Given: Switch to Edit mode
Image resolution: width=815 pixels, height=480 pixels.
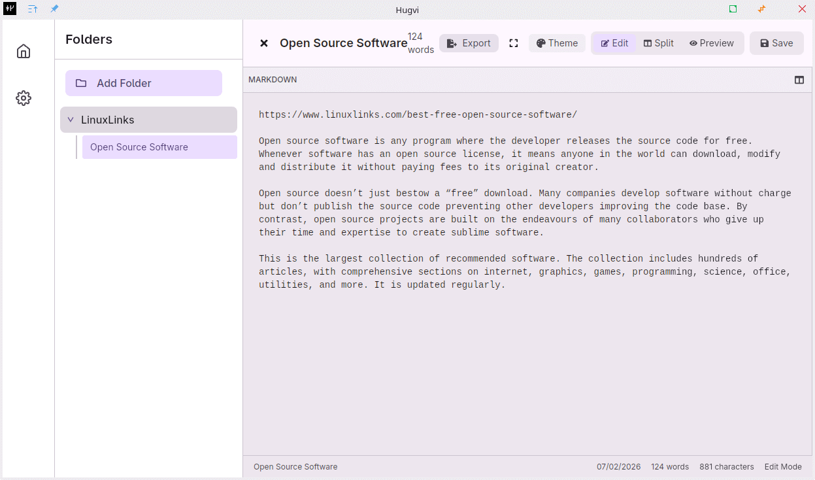Looking at the screenshot, I should tap(614, 43).
